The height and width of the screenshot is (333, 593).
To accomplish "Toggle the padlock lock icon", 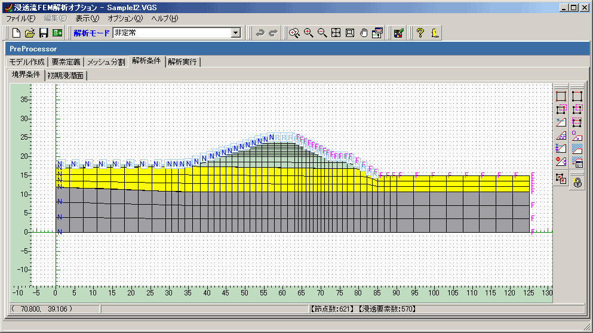I will pos(577,183).
